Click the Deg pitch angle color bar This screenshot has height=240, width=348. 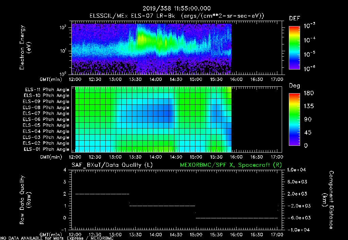pos(295,119)
